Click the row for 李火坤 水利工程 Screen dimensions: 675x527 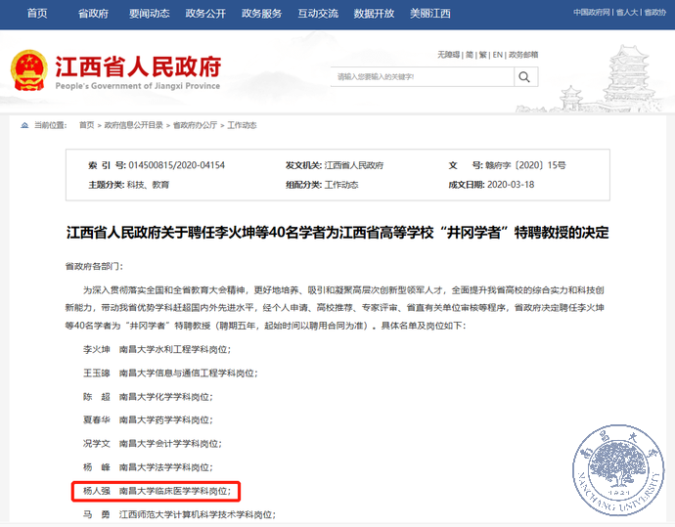coord(157,349)
